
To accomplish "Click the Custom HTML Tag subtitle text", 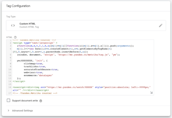I will point(29,27).
